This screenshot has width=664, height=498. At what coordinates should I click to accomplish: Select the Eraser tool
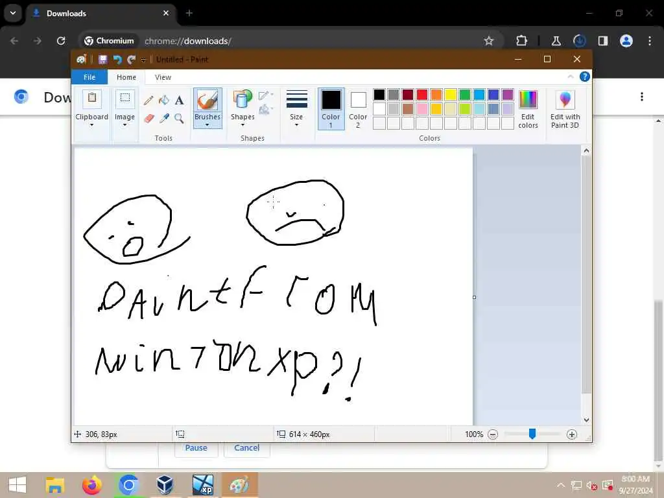pyautogui.click(x=148, y=118)
